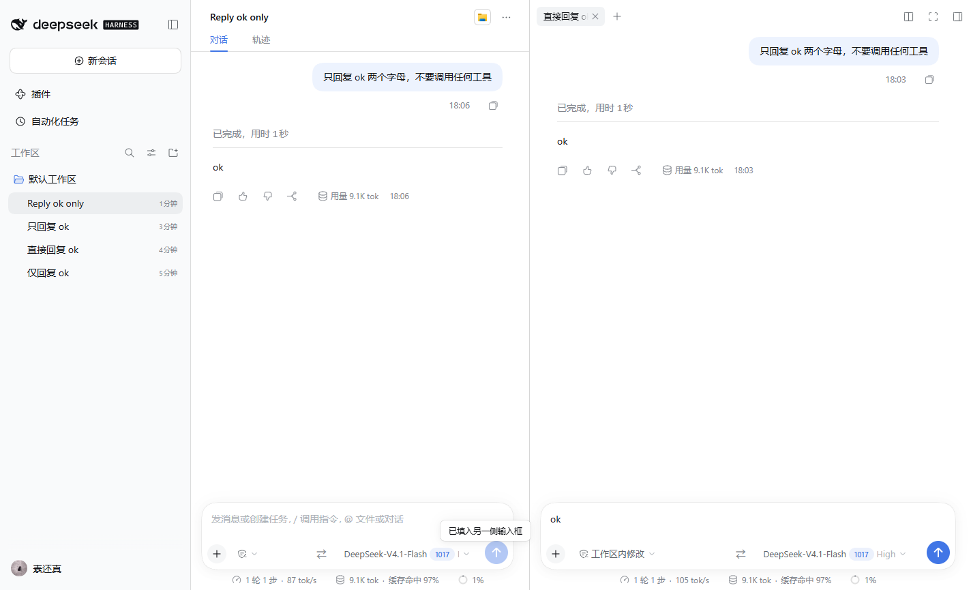The width and height of the screenshot is (971, 590).
Task: Toggle split view layout icon
Action: point(908,17)
